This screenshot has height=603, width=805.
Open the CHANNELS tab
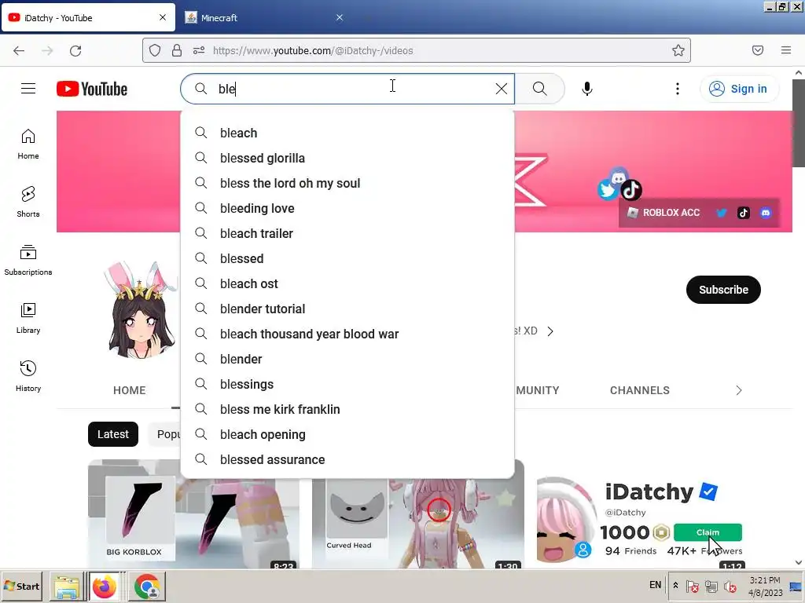640,390
